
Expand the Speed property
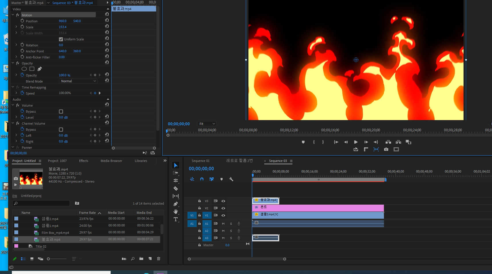coord(16,93)
